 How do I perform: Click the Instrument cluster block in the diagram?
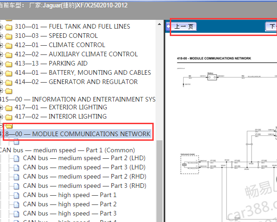pyautogui.click(x=190, y=165)
